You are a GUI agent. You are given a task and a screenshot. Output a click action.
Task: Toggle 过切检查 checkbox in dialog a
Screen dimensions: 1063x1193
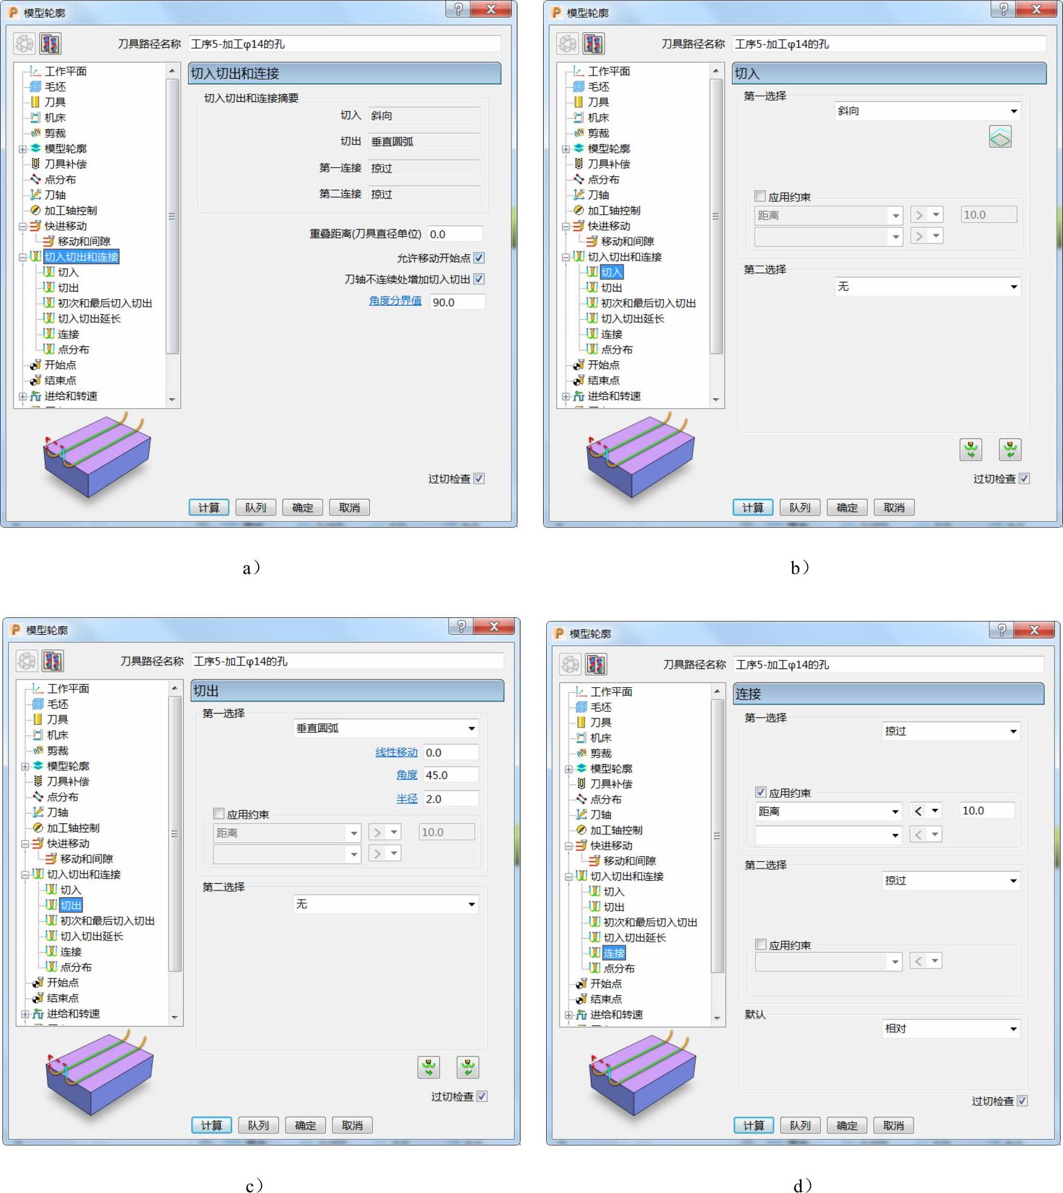coord(480,479)
